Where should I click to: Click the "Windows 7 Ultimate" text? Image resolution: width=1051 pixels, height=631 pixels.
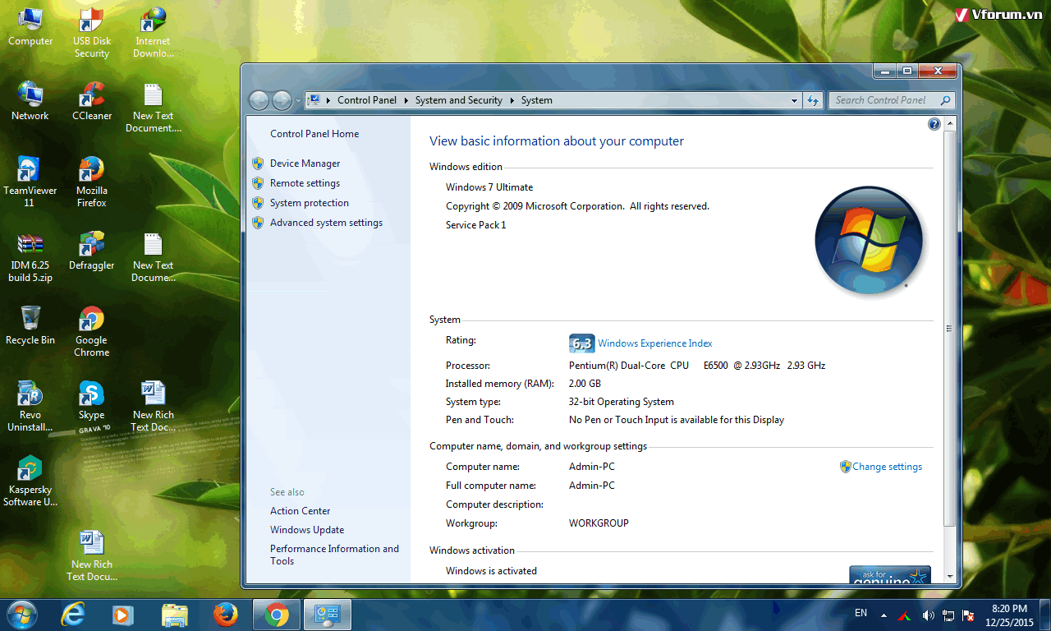489,187
